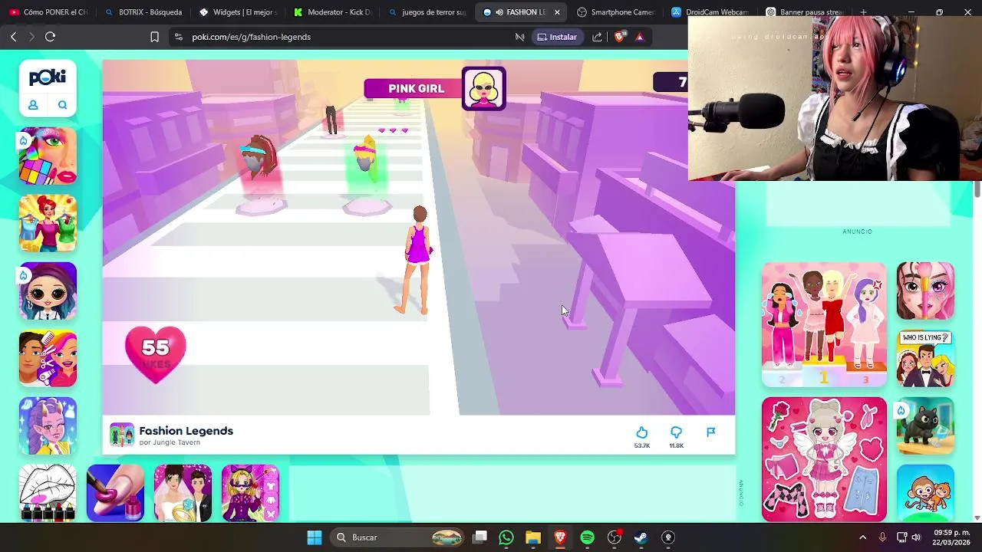982x552 pixels.
Task: Open the purple masked girl game thumbnail
Action: click(250, 493)
